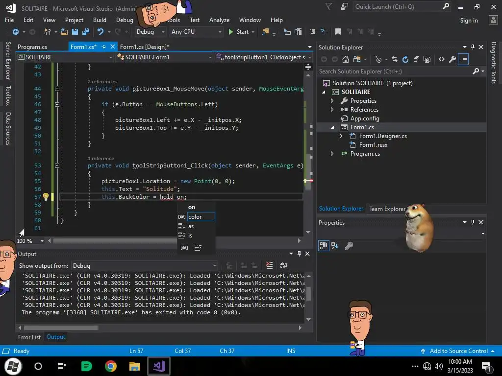502x376 pixels.
Task: Open the SOLITAIRE.Form1 type dropdown
Action: click(x=165, y=57)
